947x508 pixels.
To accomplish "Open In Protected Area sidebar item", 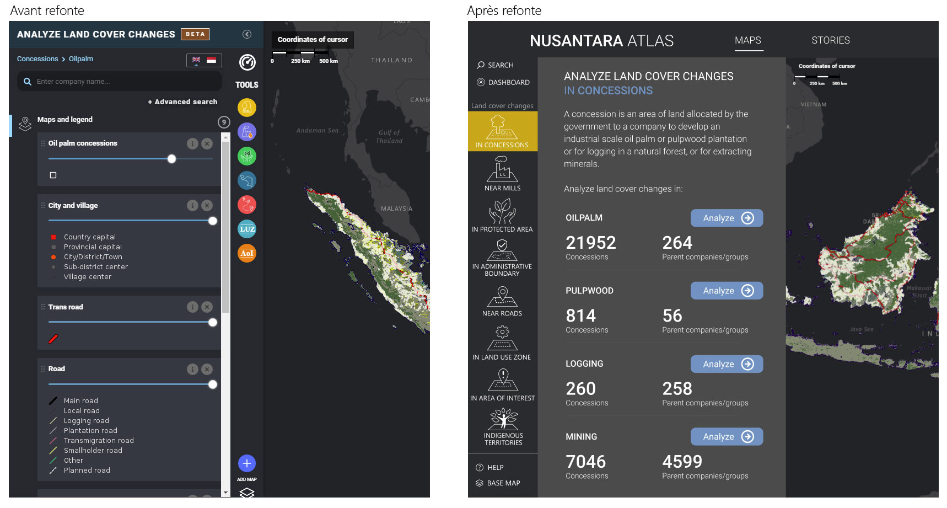I will coord(502,215).
